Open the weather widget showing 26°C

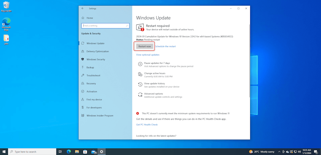[x=262, y=152]
